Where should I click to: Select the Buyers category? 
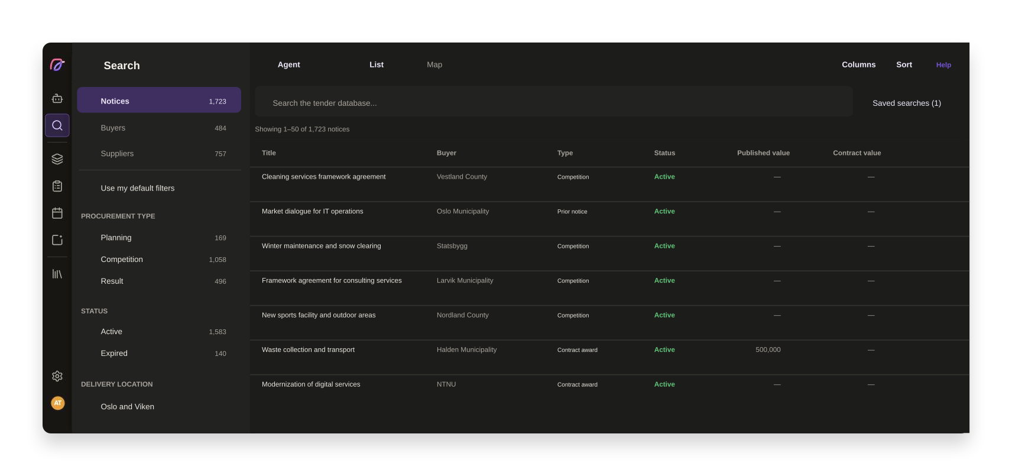(x=159, y=128)
